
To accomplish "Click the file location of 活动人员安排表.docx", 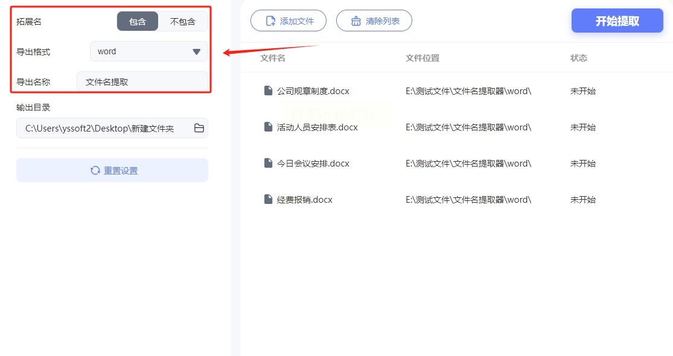I will pos(468,127).
